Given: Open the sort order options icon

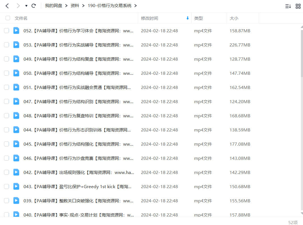Looking at the screenshot, I should click(x=288, y=6).
